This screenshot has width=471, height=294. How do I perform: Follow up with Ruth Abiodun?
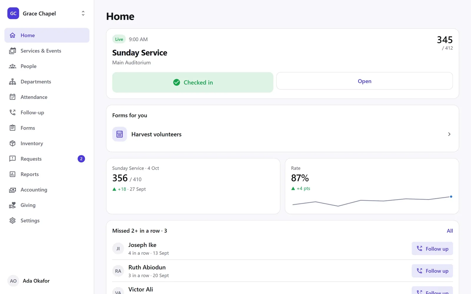pyautogui.click(x=432, y=271)
